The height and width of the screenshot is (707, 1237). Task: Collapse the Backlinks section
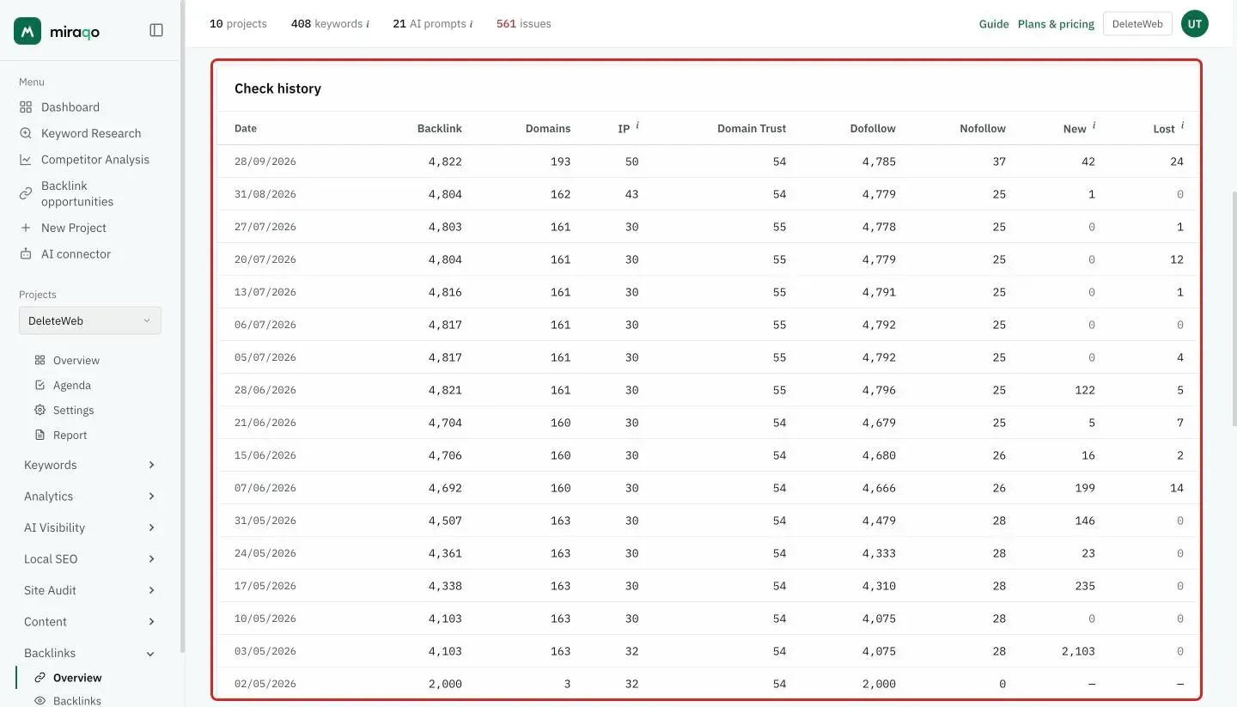(x=90, y=653)
